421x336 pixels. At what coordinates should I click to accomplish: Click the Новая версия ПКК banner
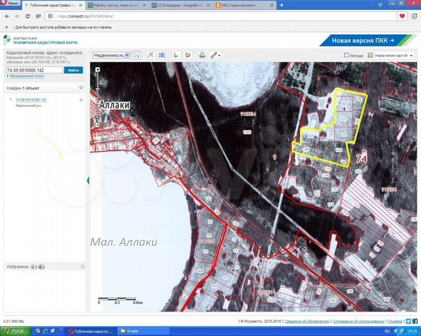363,40
